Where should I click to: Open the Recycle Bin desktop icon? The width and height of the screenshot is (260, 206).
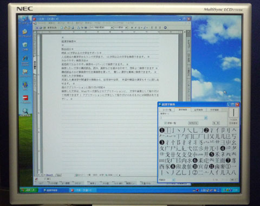tap(25, 47)
